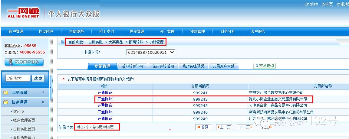Click 开通协议 for exchange 999246

105,112
